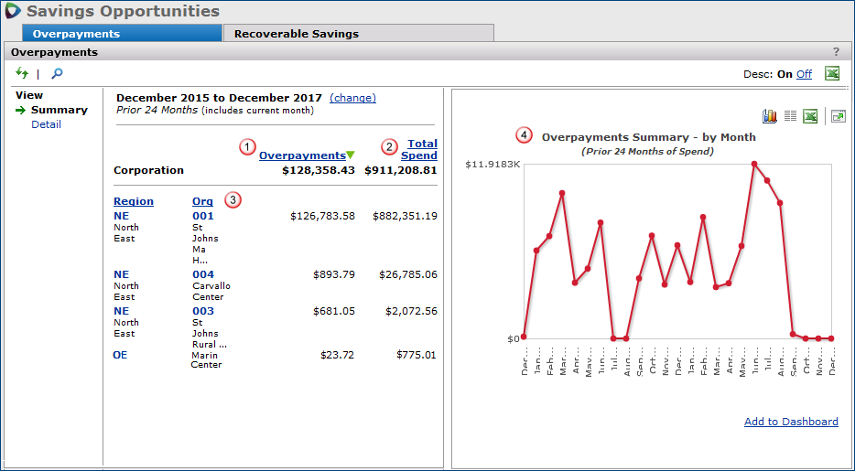Open the Recoverable Savings tab
Image resolution: width=855 pixels, height=471 pixels.
296,34
